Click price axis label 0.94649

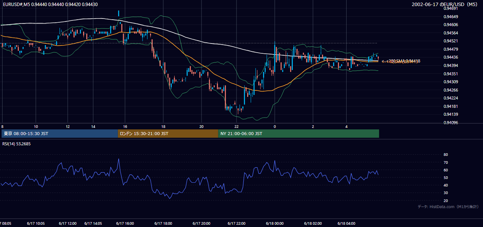pos(451,17)
